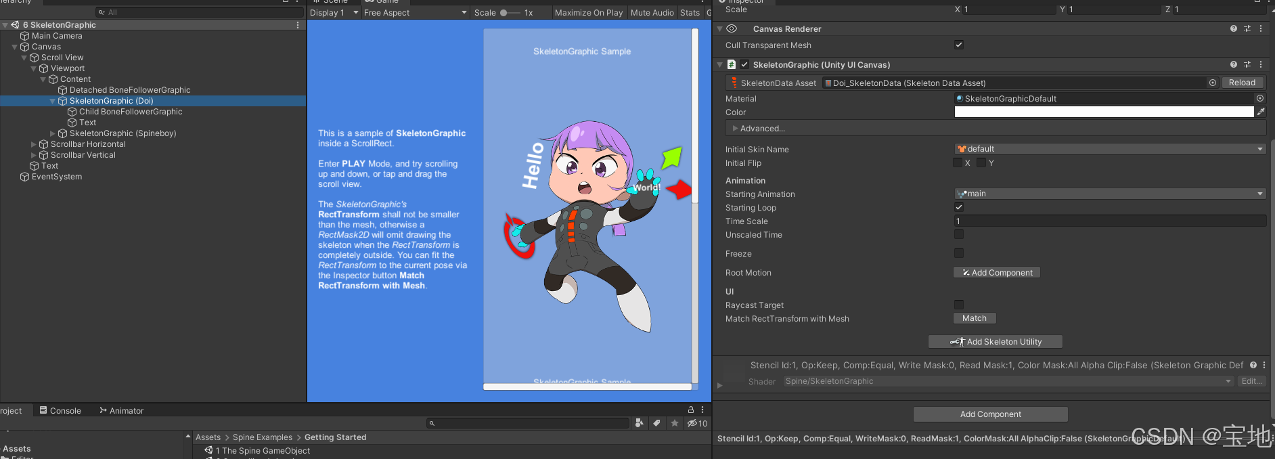The image size is (1275, 459).
Task: Open the Free Aspect dropdown
Action: (415, 13)
